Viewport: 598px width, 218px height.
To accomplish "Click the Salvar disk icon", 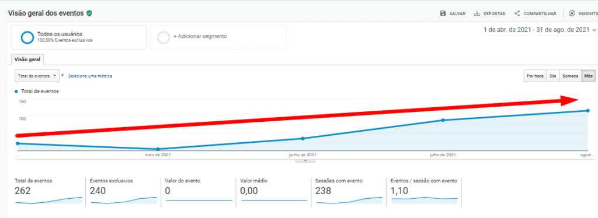I will [443, 13].
